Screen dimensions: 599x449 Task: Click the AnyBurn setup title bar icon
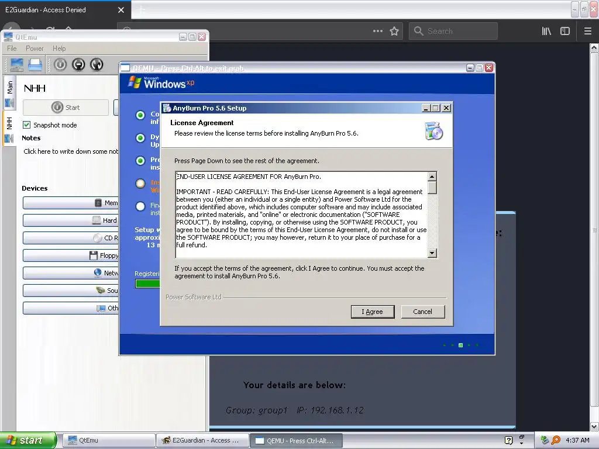167,108
